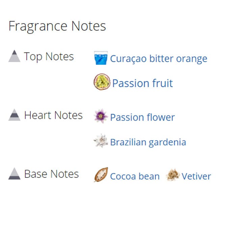Click the Curaçao bitter orange glass icon
This screenshot has width=243, height=243.
pyautogui.click(x=101, y=58)
